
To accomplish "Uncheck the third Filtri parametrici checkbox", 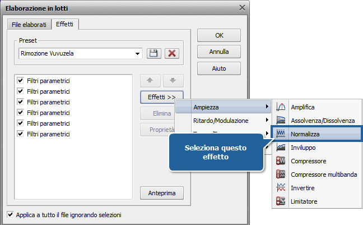I will point(20,102).
